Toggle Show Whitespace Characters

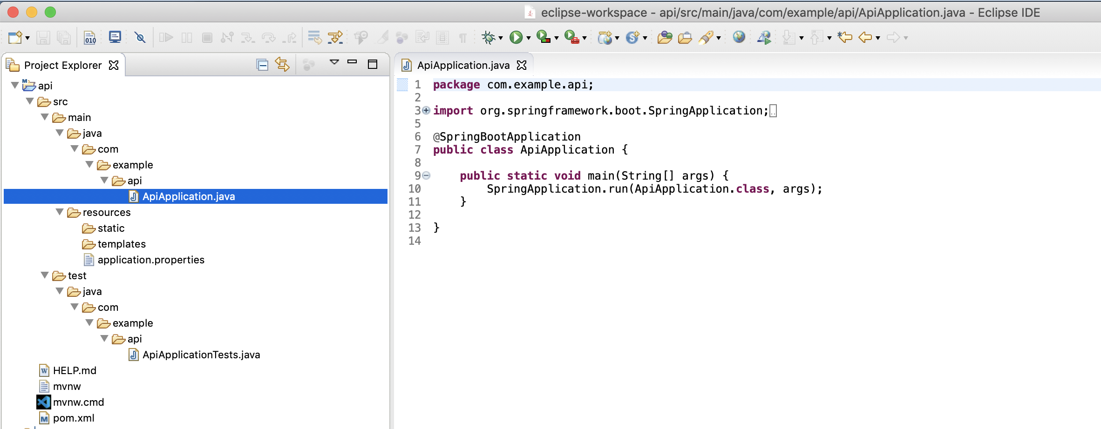point(462,38)
